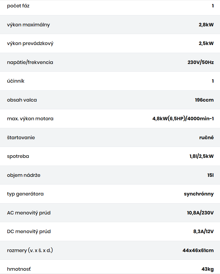This screenshot has width=220, height=274.
Task: Select the 230V/50Hz voltage value
Action: pyautogui.click(x=201, y=63)
